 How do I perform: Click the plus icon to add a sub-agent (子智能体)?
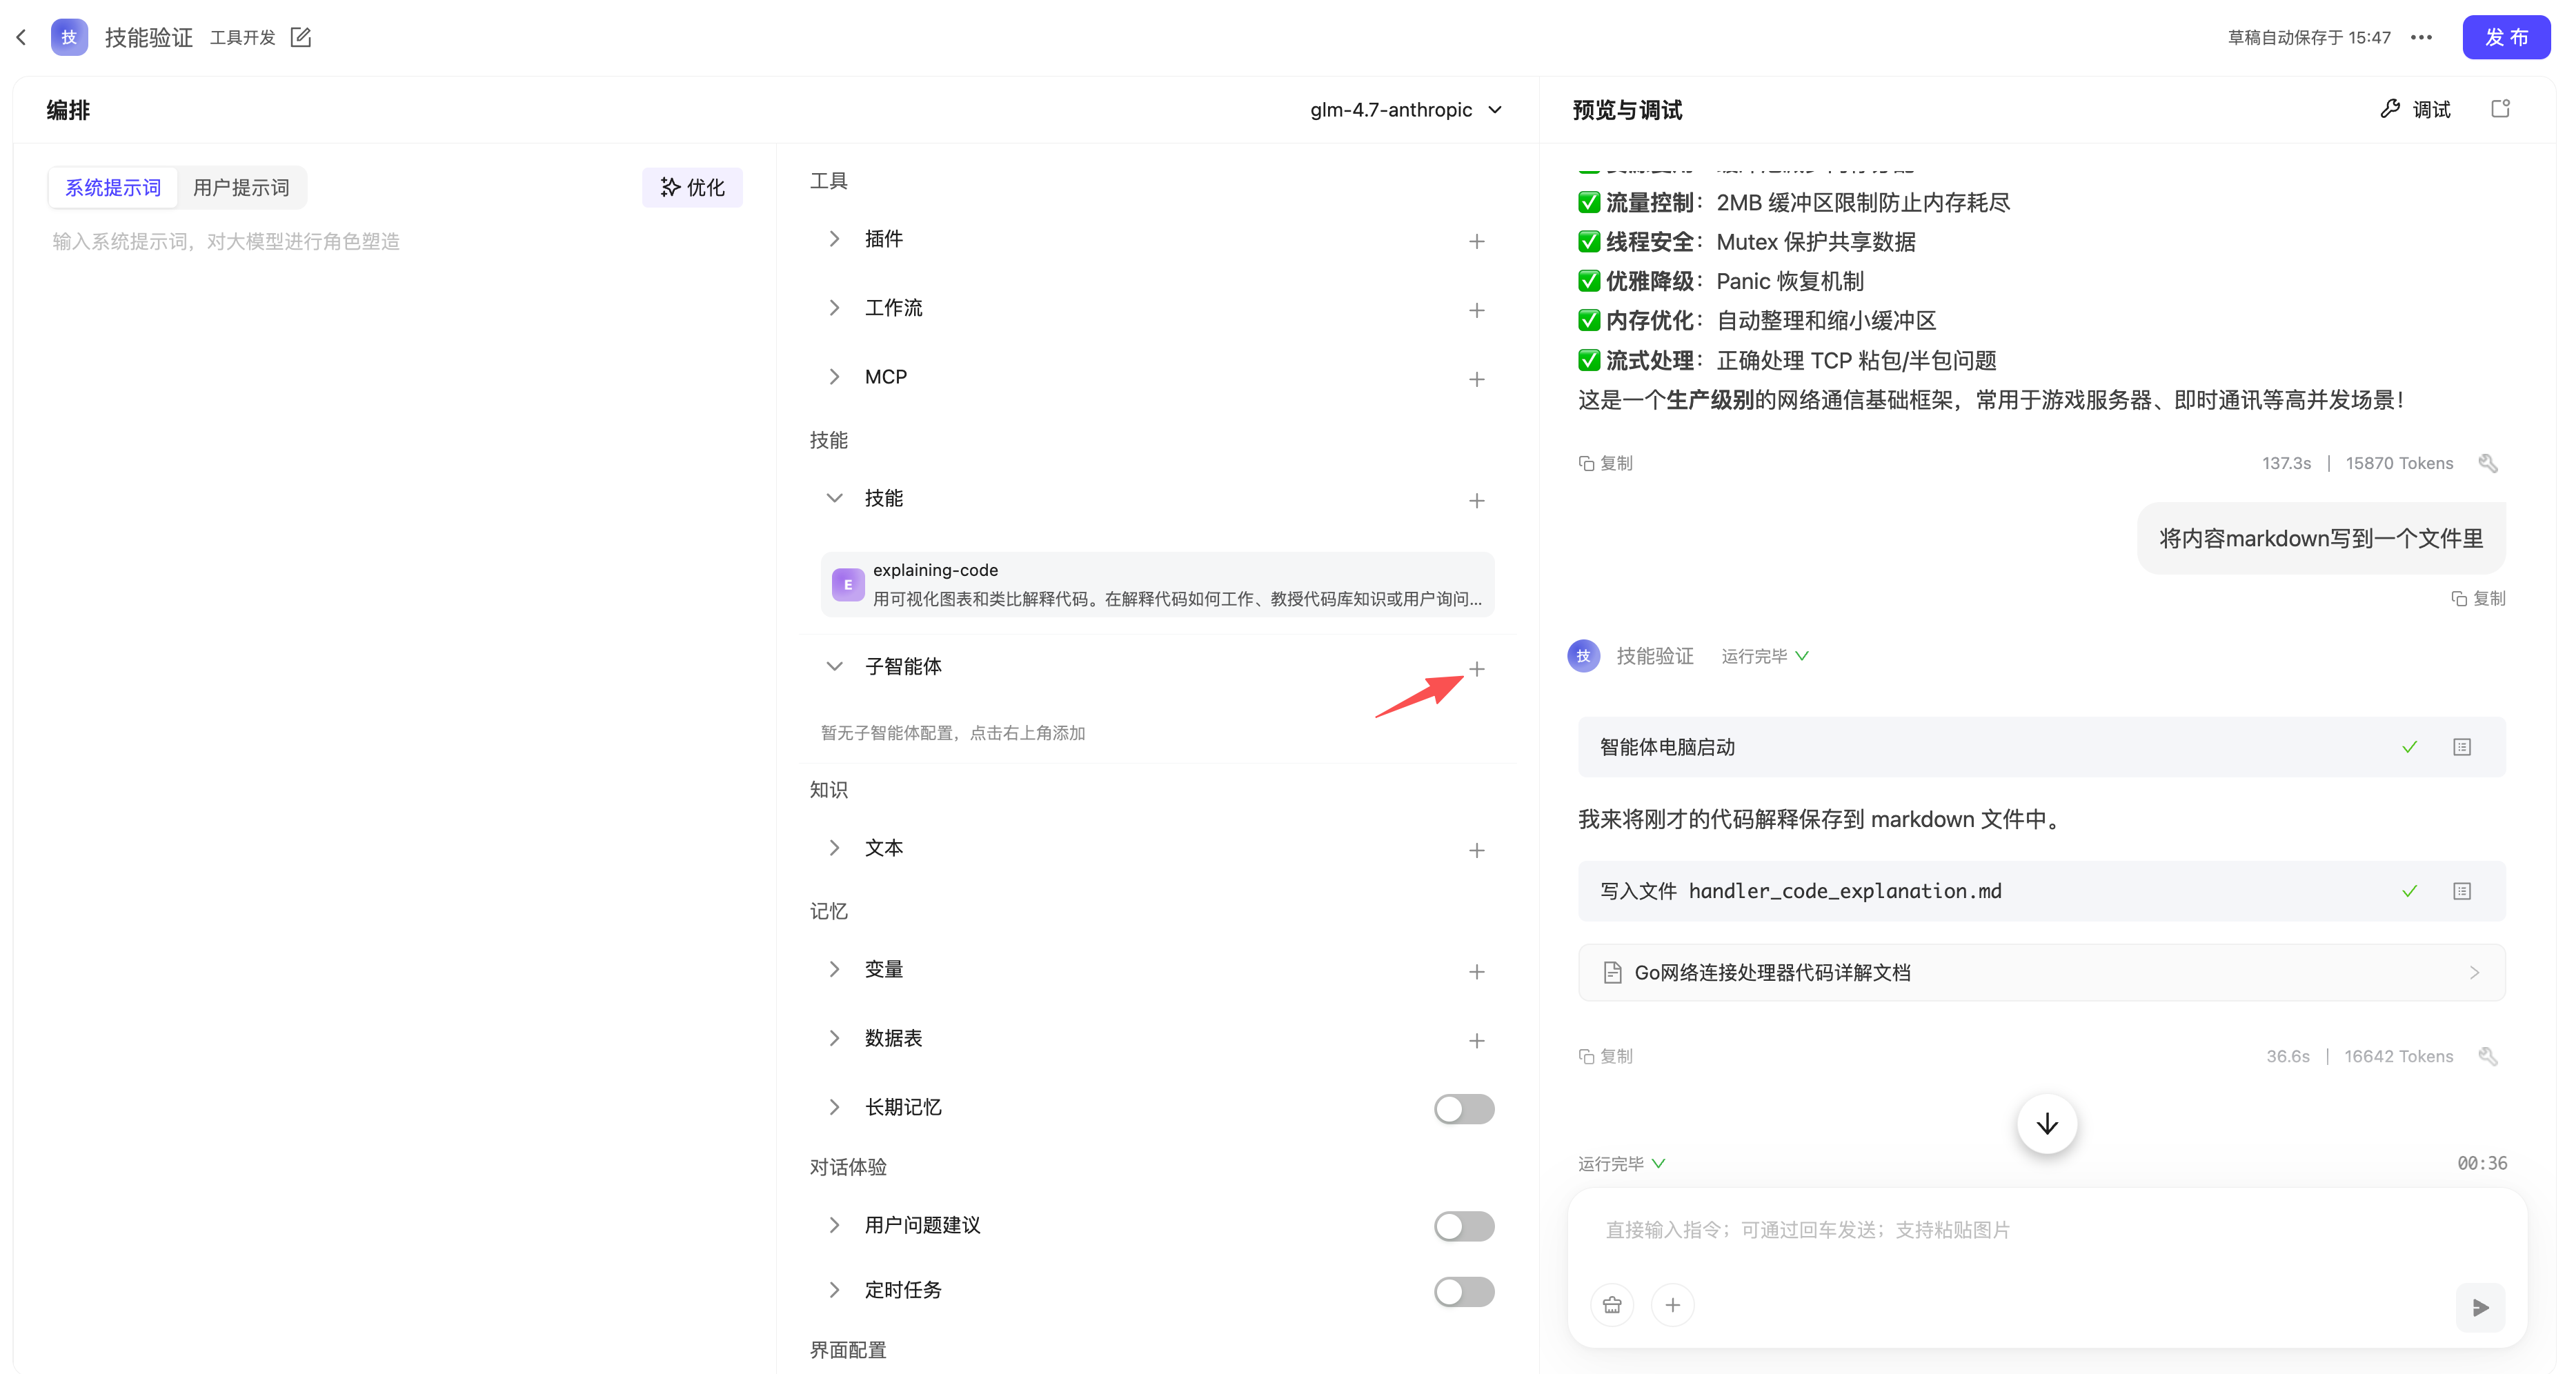[x=1476, y=669]
